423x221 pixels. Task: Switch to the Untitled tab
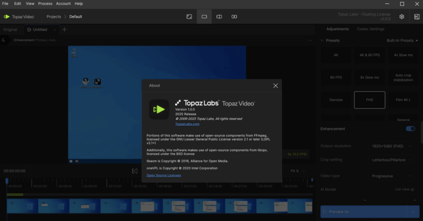40,30
